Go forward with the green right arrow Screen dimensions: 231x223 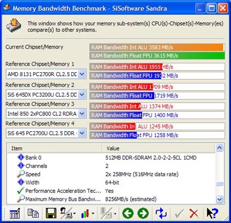coord(143,213)
